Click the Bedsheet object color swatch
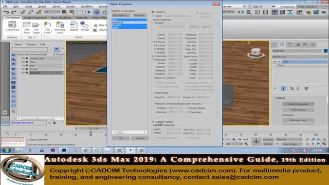 point(325,51)
